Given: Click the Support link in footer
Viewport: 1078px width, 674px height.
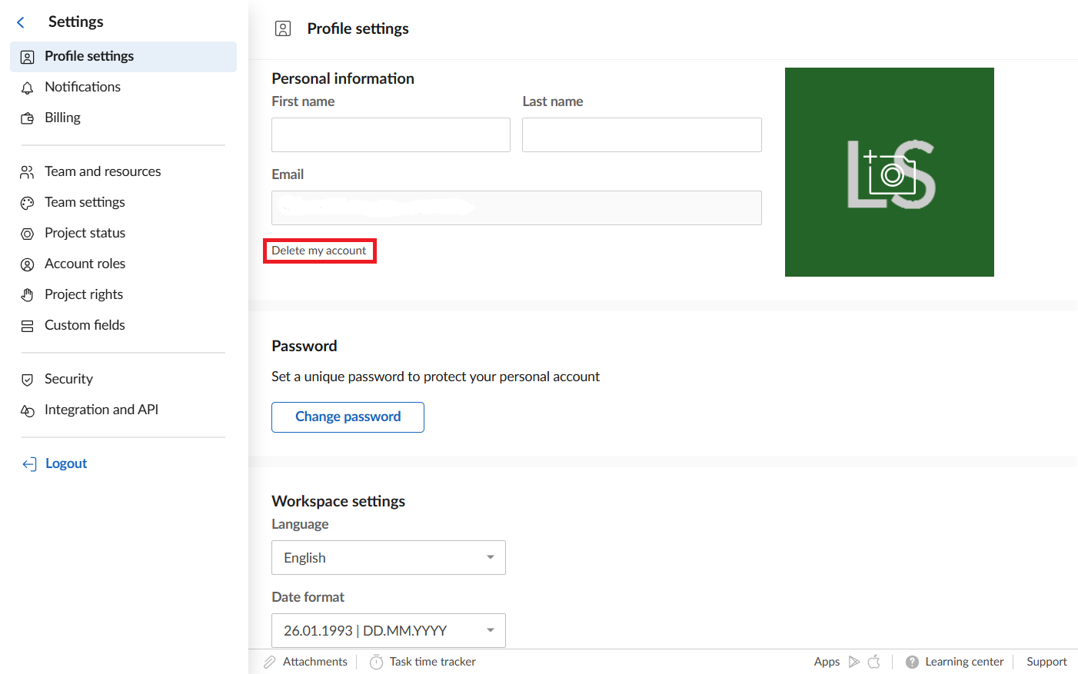Looking at the screenshot, I should 1046,662.
